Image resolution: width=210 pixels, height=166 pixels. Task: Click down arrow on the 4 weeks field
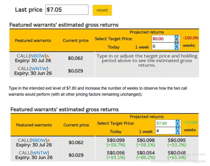pos(178,132)
